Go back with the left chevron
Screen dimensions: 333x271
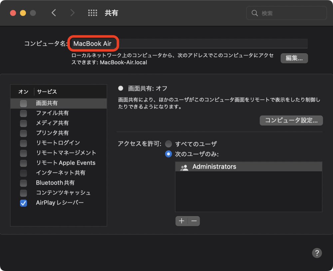click(54, 13)
